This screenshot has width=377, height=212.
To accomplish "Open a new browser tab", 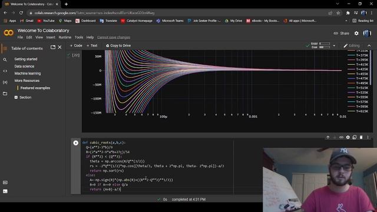I will (x=66, y=4).
